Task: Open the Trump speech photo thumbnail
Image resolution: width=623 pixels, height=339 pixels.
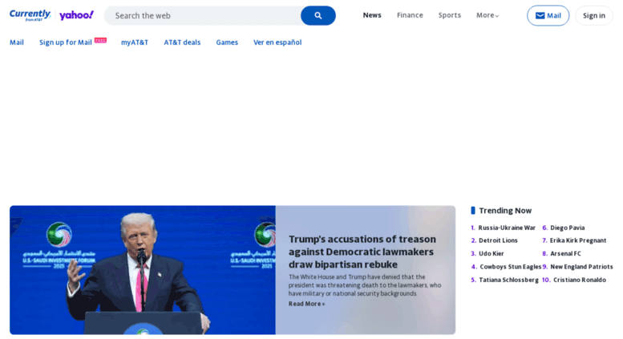Action: point(143,270)
